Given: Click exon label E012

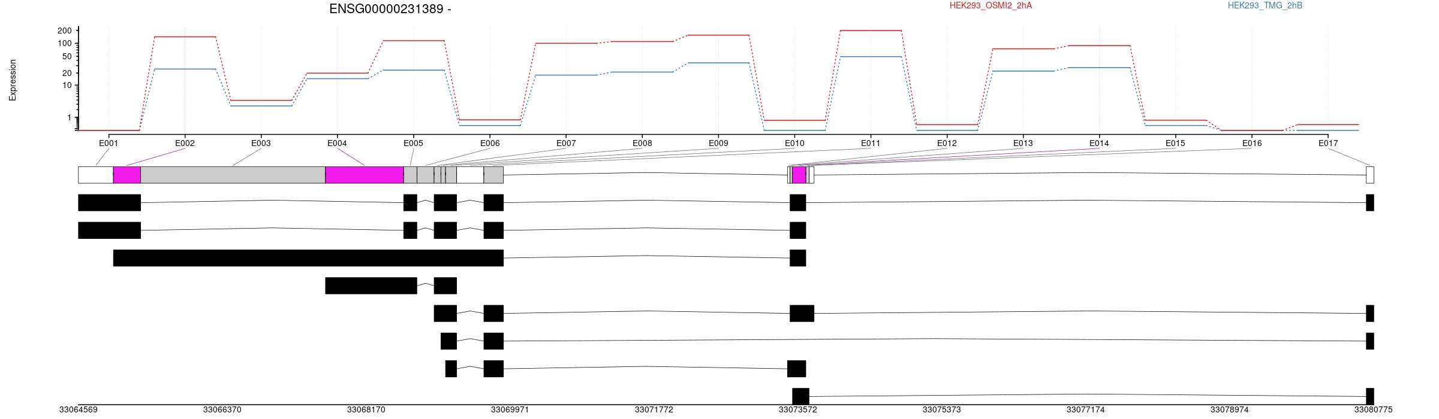Looking at the screenshot, I should (947, 143).
